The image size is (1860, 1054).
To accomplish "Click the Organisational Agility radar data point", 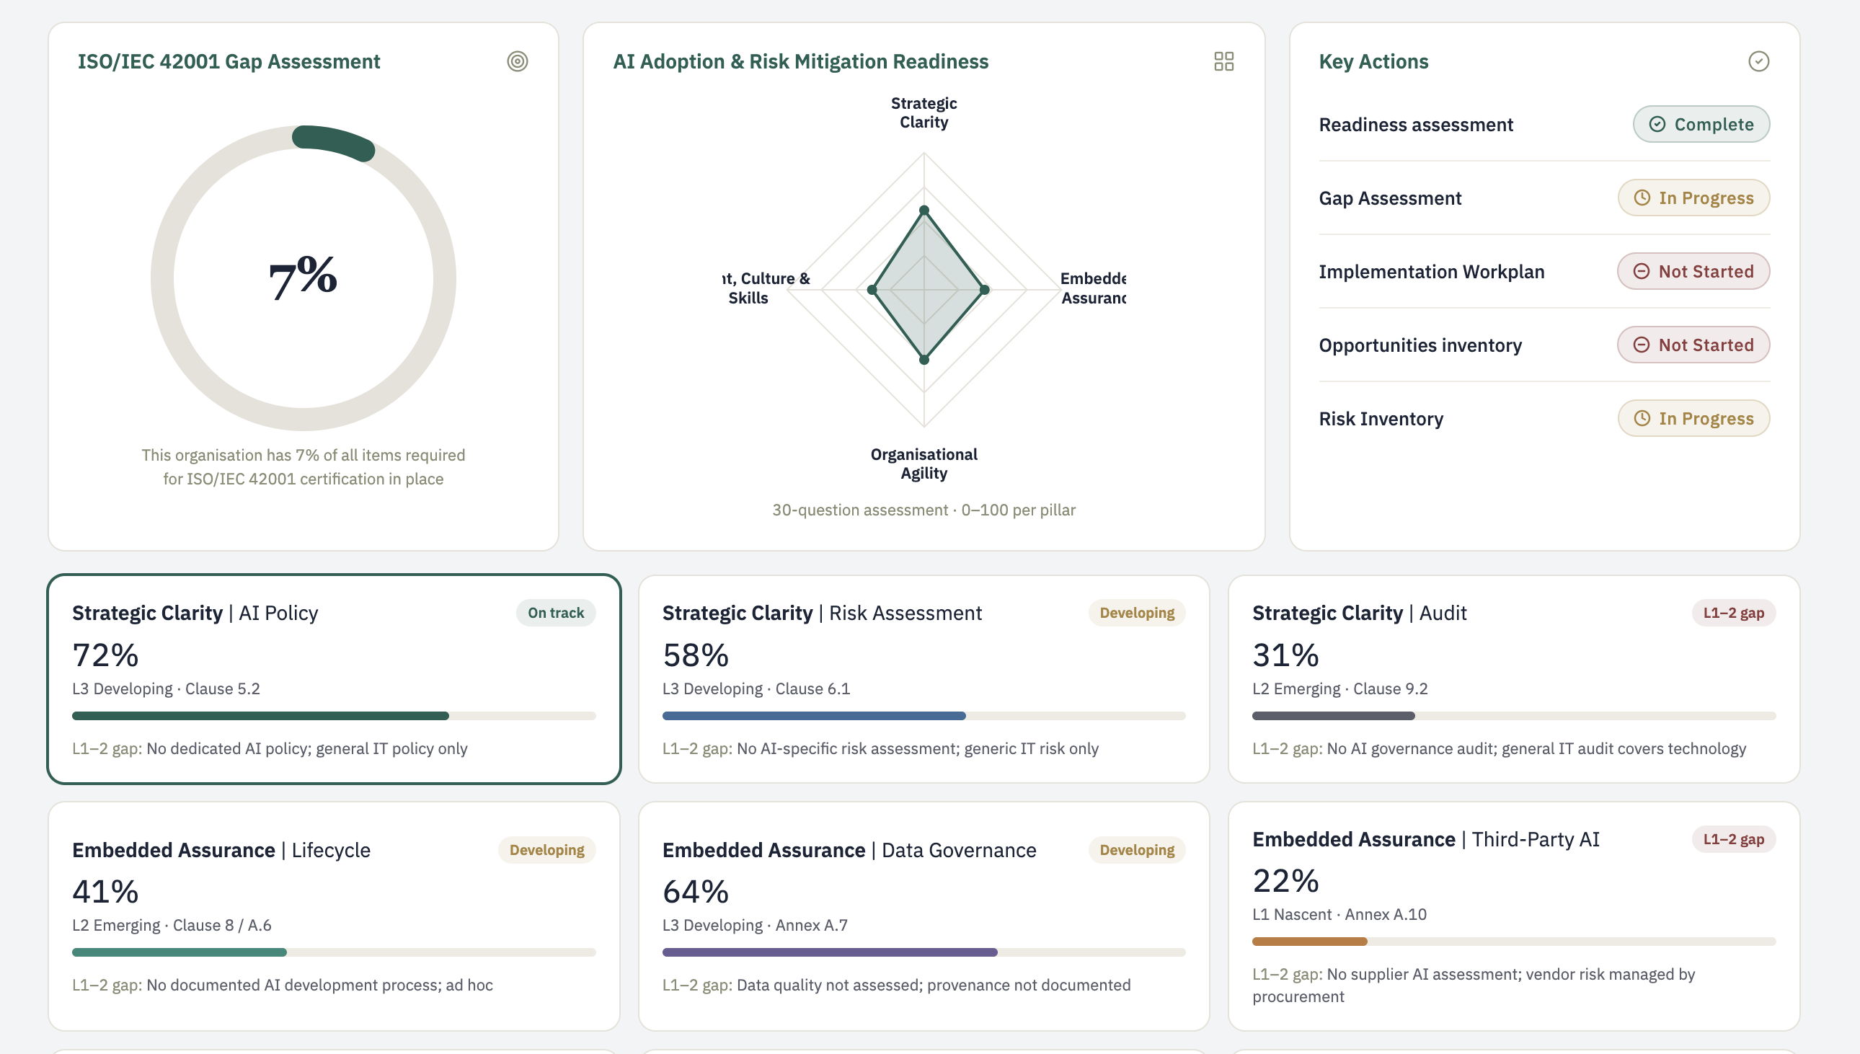I will 924,360.
